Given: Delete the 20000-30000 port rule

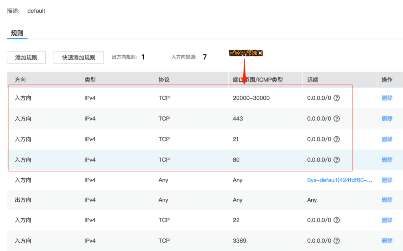Looking at the screenshot, I should point(387,98).
